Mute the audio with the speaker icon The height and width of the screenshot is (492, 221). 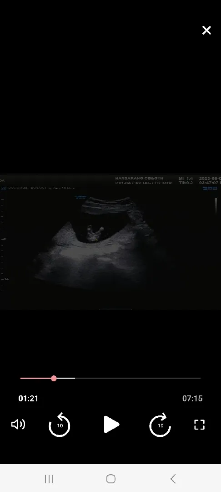[x=18, y=425]
